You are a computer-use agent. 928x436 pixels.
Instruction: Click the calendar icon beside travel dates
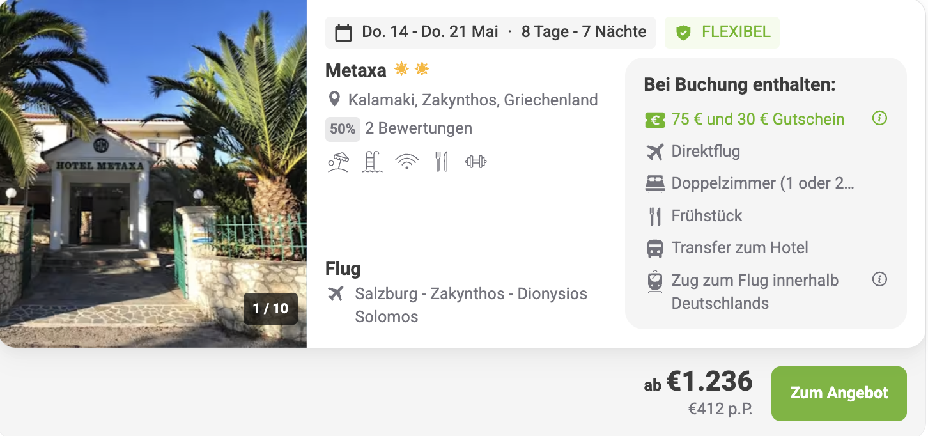(343, 33)
